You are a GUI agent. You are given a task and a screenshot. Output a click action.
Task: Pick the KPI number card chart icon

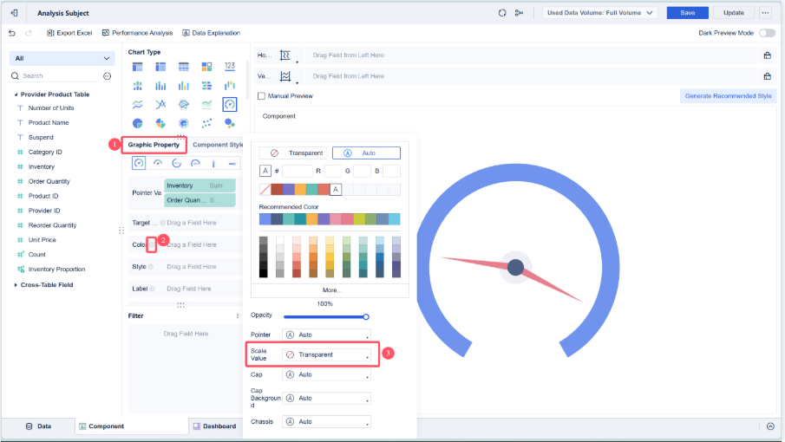coord(229,67)
